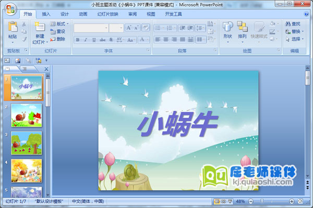
Task: Click the zoom slider handle
Action: (262, 201)
